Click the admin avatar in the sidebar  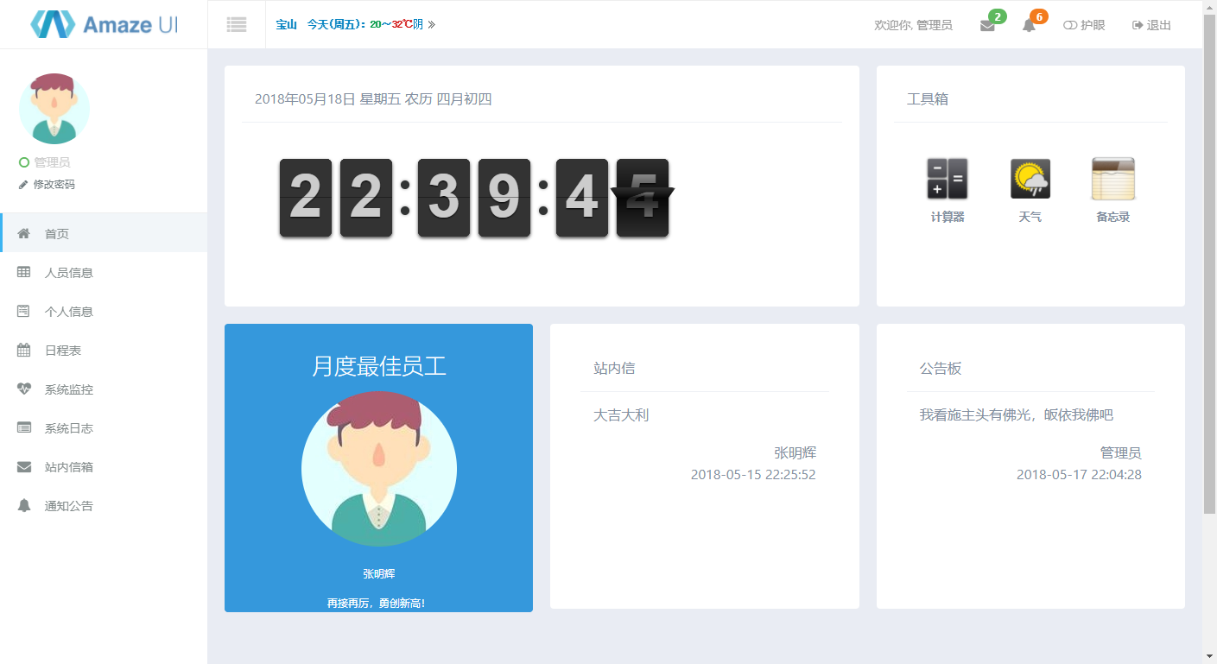pos(54,109)
